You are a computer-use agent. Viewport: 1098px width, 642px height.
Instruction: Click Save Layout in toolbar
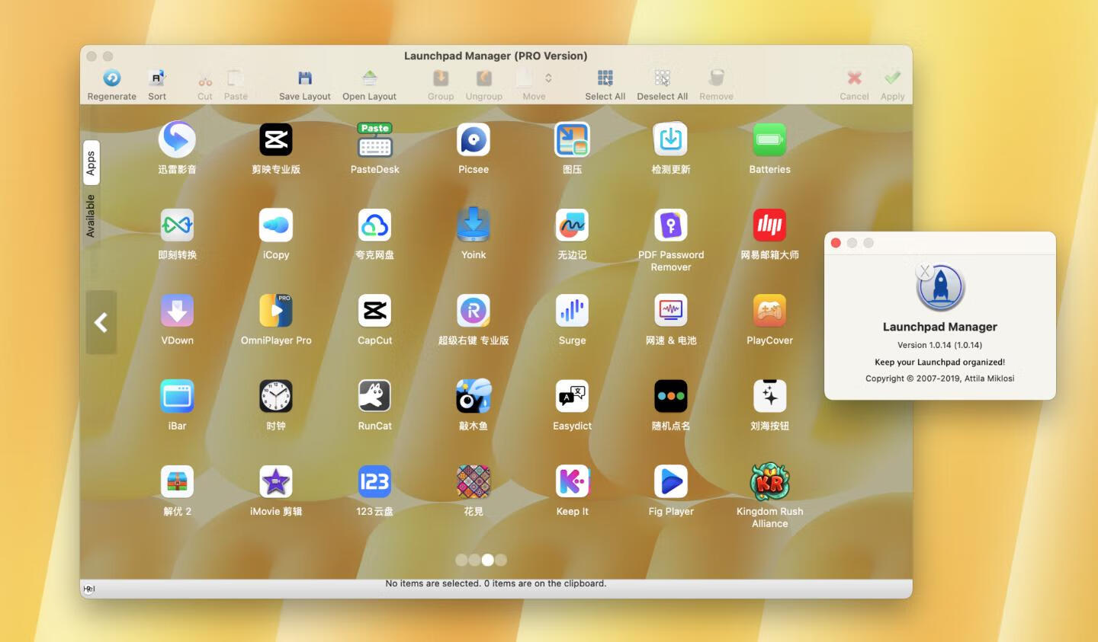[x=305, y=85]
